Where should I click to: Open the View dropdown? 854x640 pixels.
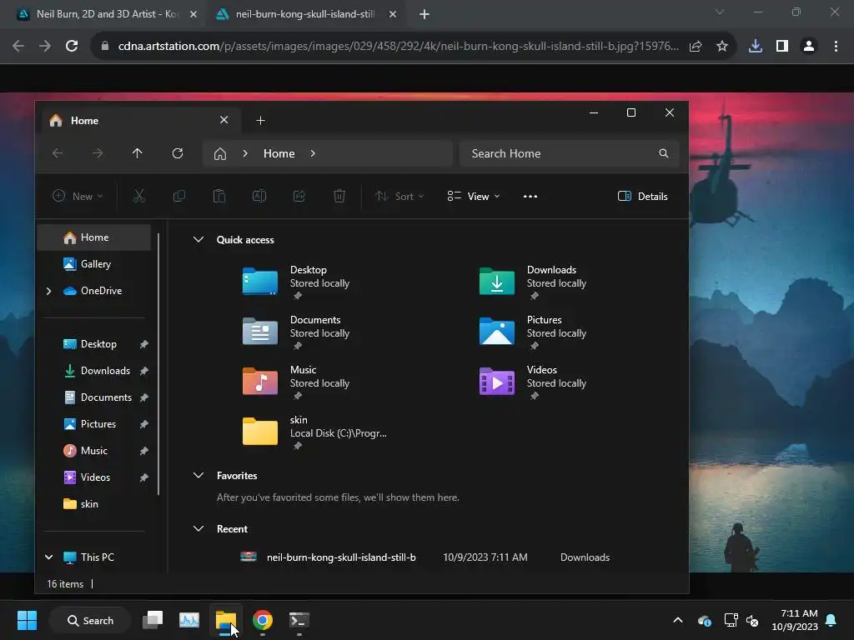[x=474, y=197]
